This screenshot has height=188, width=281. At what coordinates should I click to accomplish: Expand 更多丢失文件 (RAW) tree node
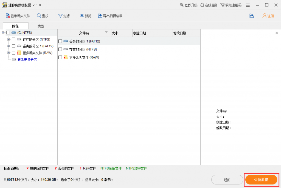[9, 53]
